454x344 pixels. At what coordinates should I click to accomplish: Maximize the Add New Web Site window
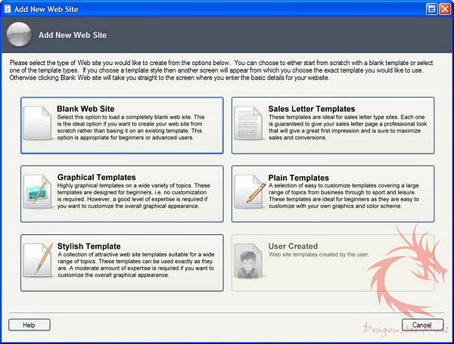pos(429,8)
